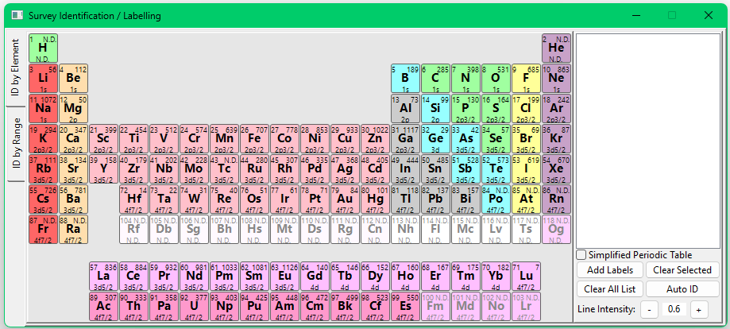This screenshot has width=730, height=329.
Task: Select the Oganesson (Og) tile
Action: (x=556, y=230)
